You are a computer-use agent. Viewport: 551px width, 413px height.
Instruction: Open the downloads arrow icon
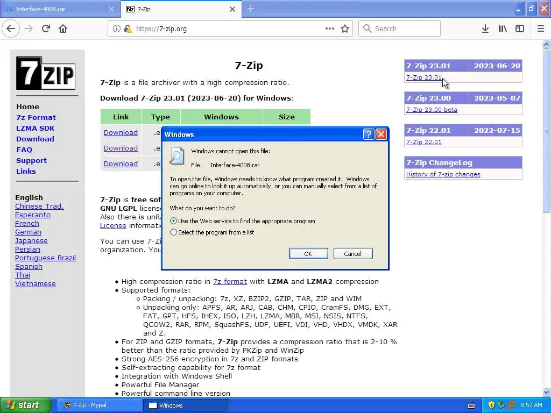coord(485,29)
